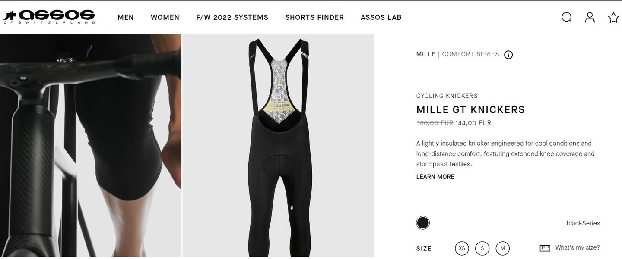
Task: Open the Assos Lab menu
Action: coord(381,17)
